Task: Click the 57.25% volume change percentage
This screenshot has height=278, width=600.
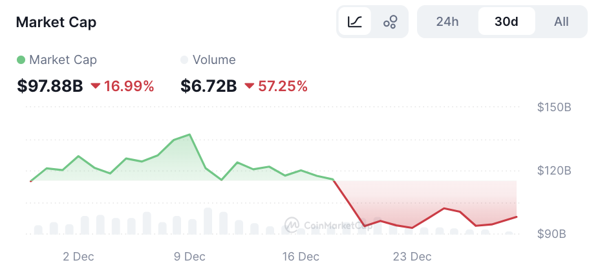Action: (x=283, y=86)
